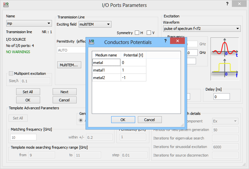Enable the V symmetry checkbox
249x169 pixels.
(149, 33)
